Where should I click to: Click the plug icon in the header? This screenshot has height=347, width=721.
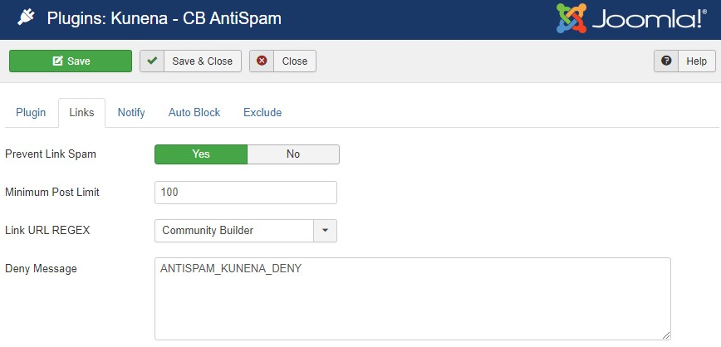pyautogui.click(x=26, y=18)
